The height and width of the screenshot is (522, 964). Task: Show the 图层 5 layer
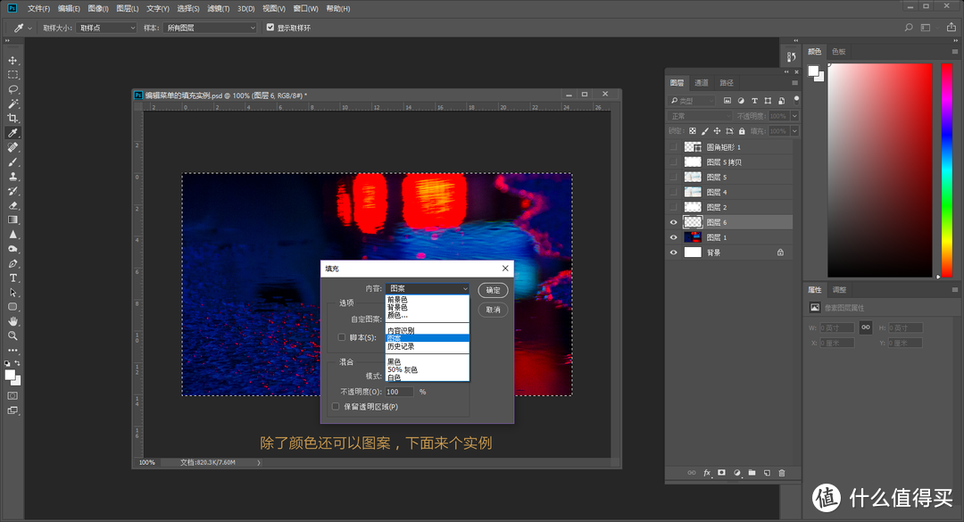point(674,177)
